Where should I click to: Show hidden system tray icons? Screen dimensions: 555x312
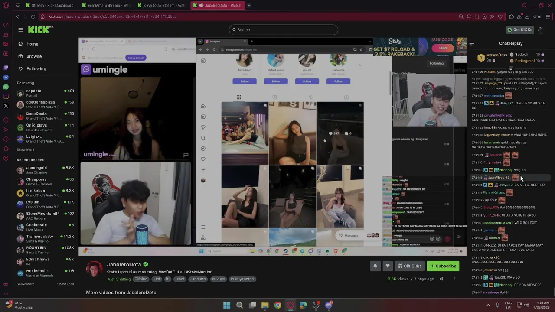[488, 305]
